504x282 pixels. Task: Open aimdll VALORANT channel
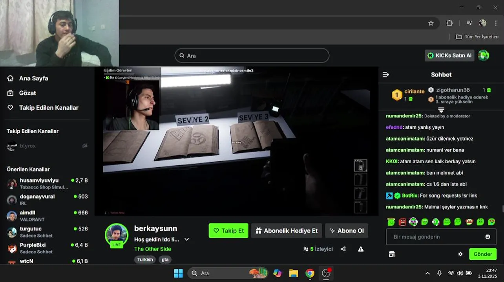(47, 216)
